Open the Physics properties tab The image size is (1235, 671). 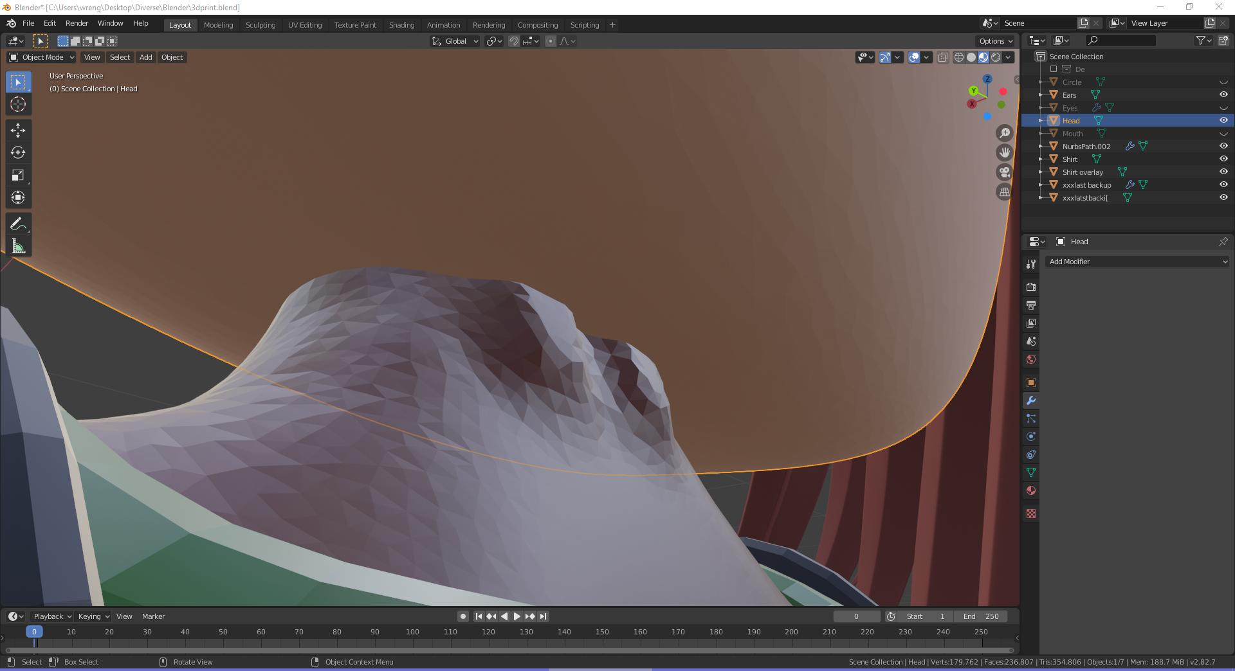[x=1031, y=436]
